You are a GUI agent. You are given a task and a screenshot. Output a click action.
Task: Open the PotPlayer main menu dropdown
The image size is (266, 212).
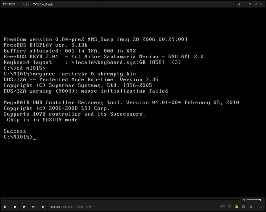tap(11, 4)
